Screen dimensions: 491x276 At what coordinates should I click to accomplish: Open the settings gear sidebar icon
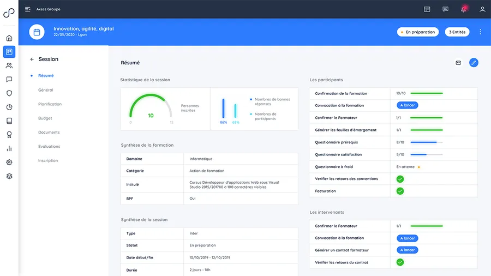pos(9,162)
